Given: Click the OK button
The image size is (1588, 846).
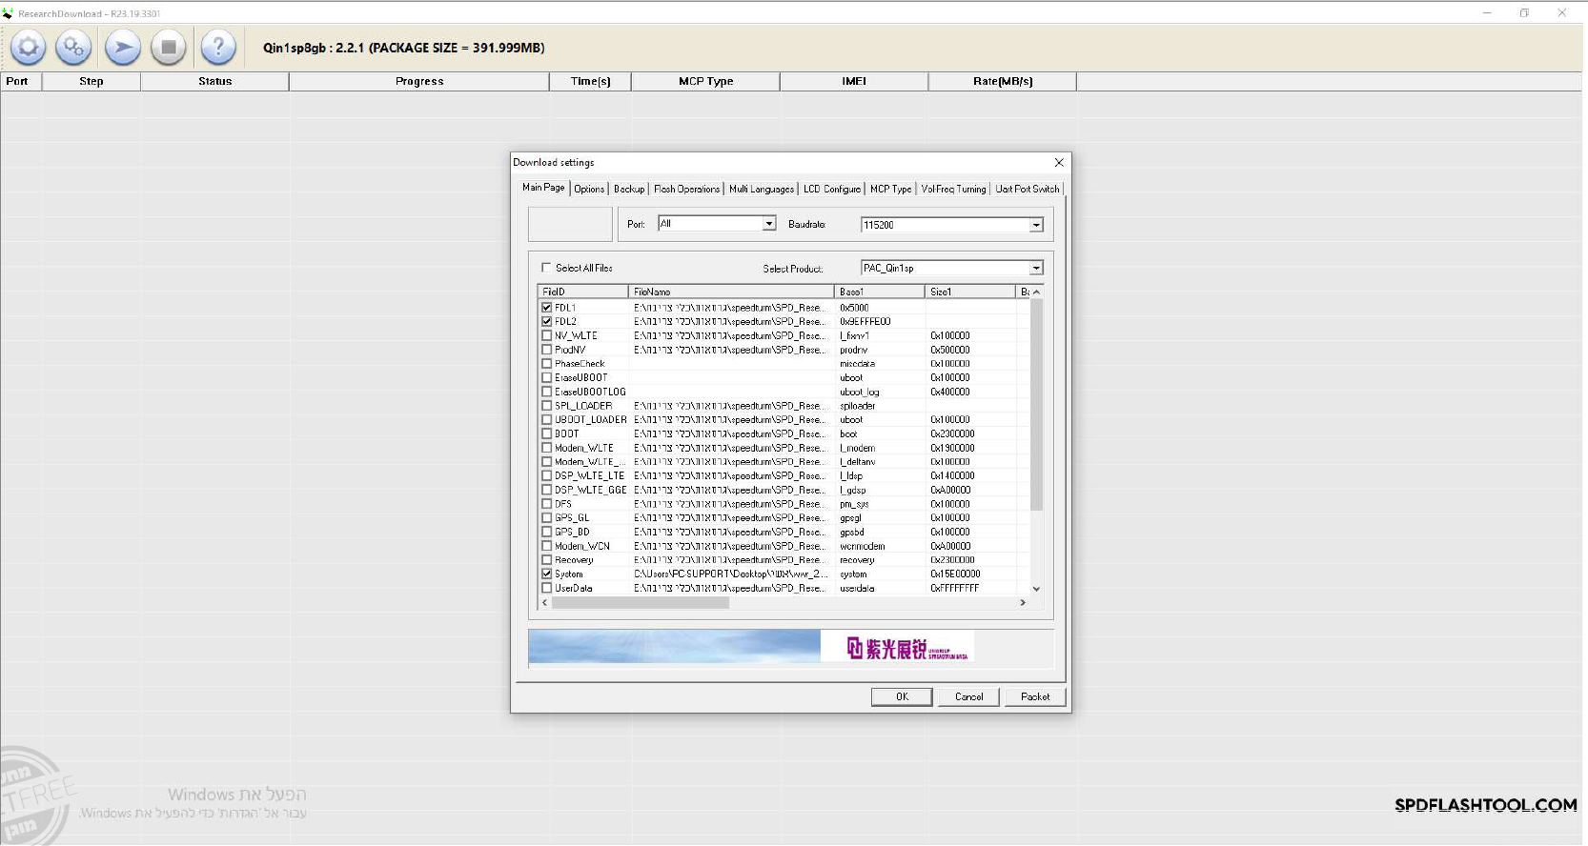Looking at the screenshot, I should [901, 696].
